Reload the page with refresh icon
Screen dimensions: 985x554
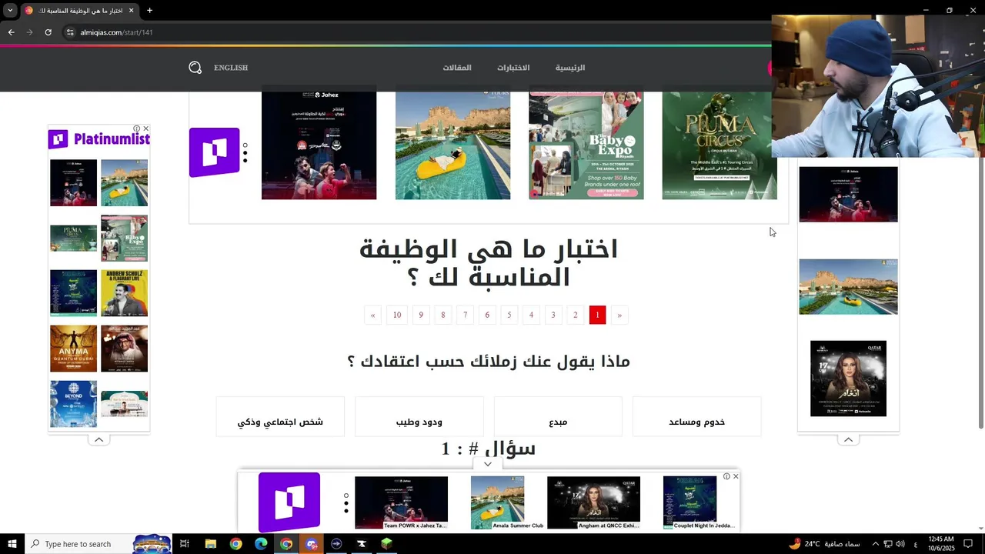48,32
